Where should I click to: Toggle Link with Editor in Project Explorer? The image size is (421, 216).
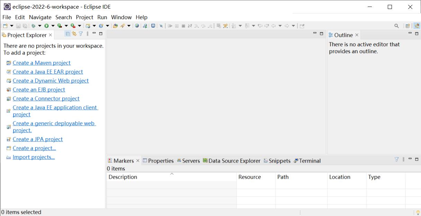[x=74, y=34]
